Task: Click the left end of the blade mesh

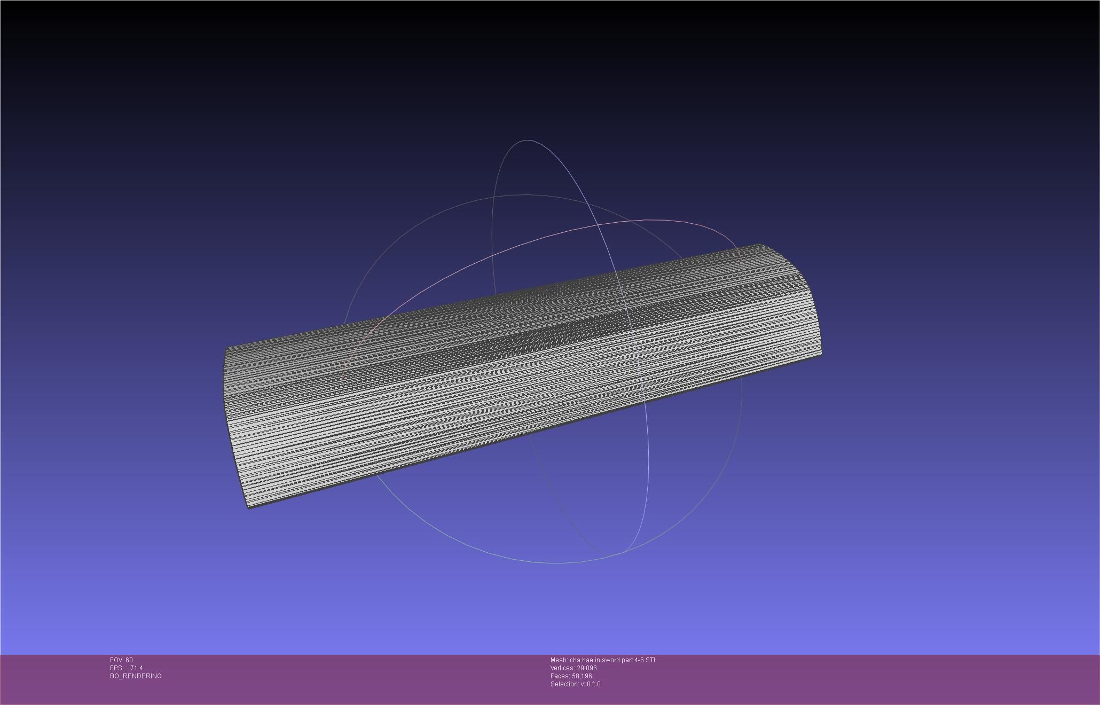Action: (x=235, y=427)
